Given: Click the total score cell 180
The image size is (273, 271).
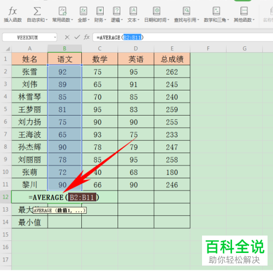Looking at the screenshot, I should [x=172, y=172].
